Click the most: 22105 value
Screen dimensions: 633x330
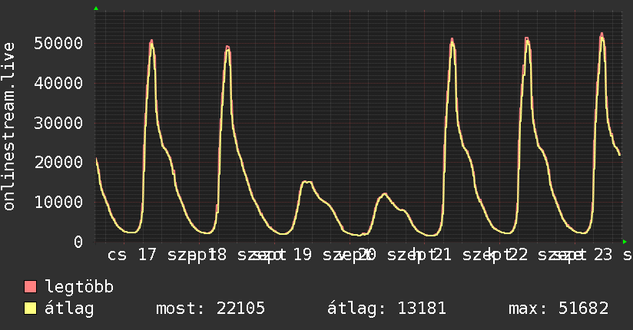click(210, 309)
